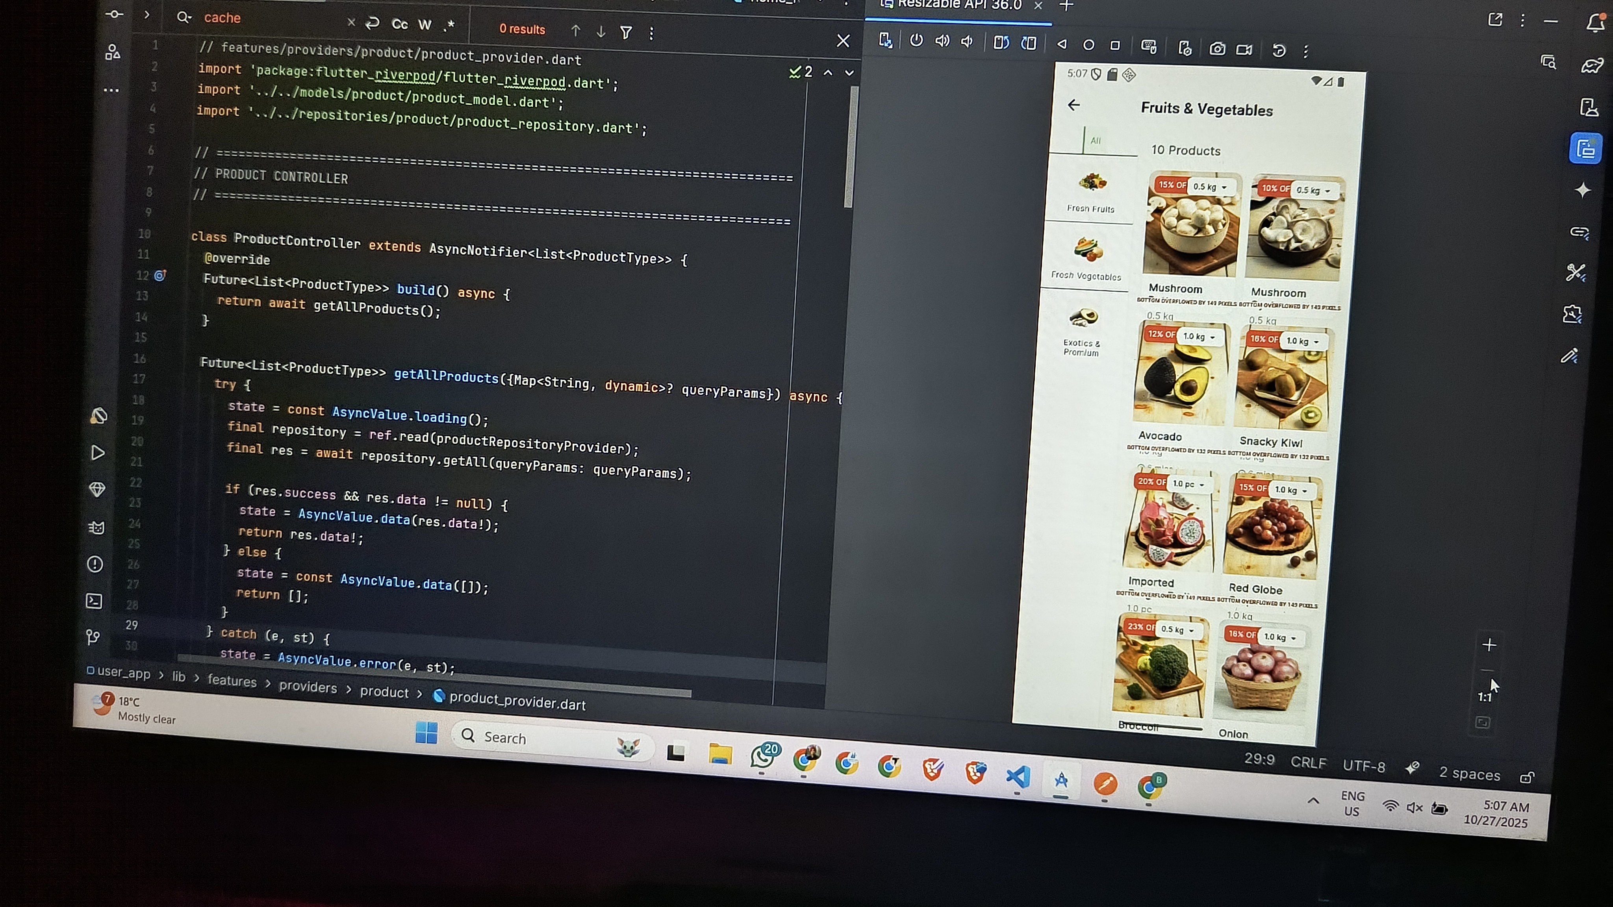The image size is (1613, 907).
Task: Select Fresh Vegetables category in app sidebar
Action: tap(1087, 257)
